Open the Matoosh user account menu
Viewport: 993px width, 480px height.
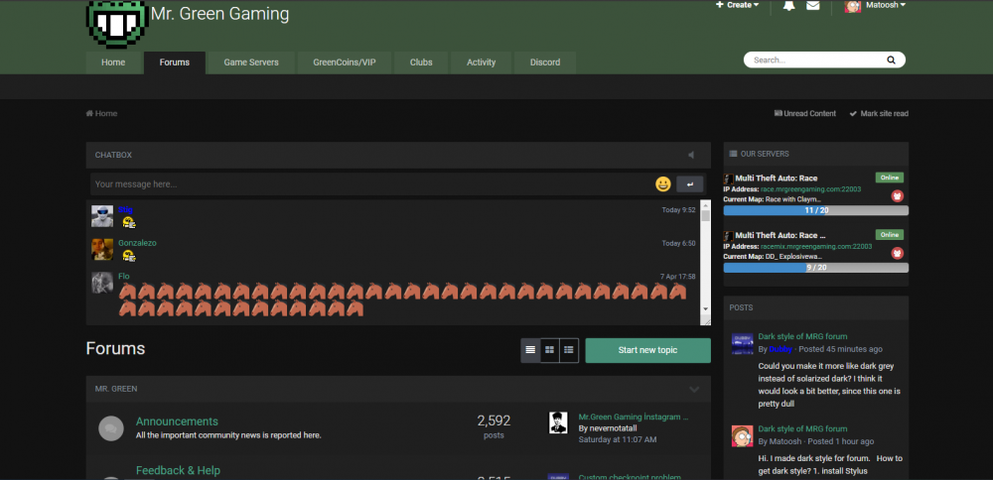(x=875, y=6)
